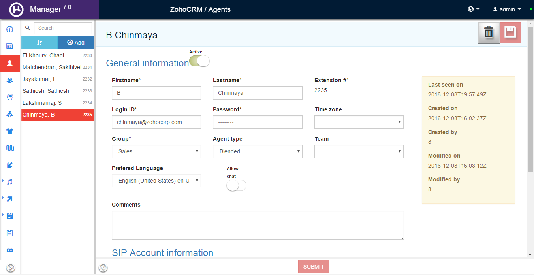The width and height of the screenshot is (534, 275).
Task: Open the inbound down-left arrow icon
Action: pos(10,165)
